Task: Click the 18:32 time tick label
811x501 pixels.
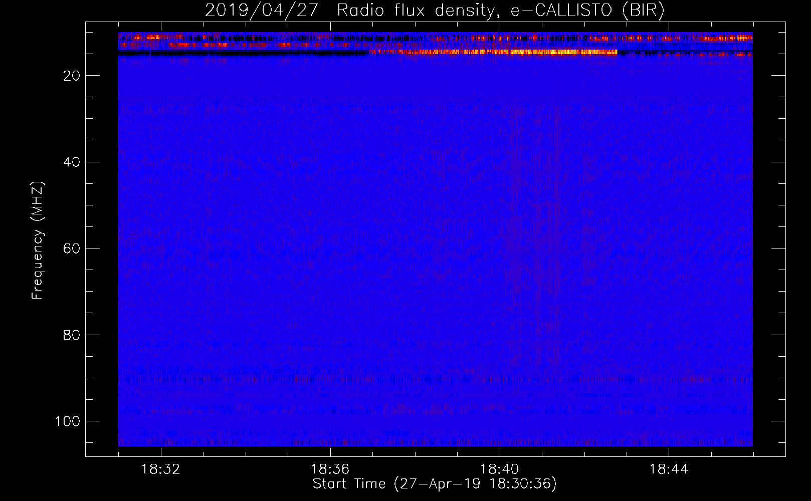Action: click(160, 469)
